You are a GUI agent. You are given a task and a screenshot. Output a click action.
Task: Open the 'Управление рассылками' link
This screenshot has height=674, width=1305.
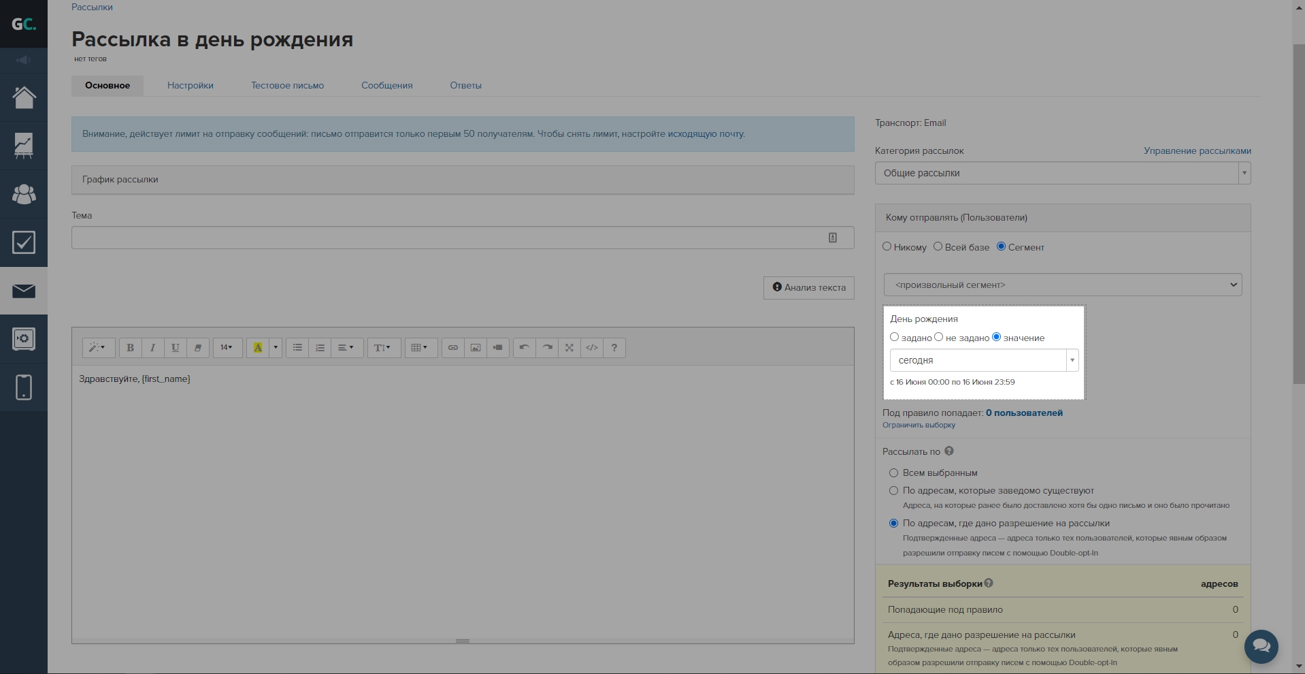pos(1197,151)
